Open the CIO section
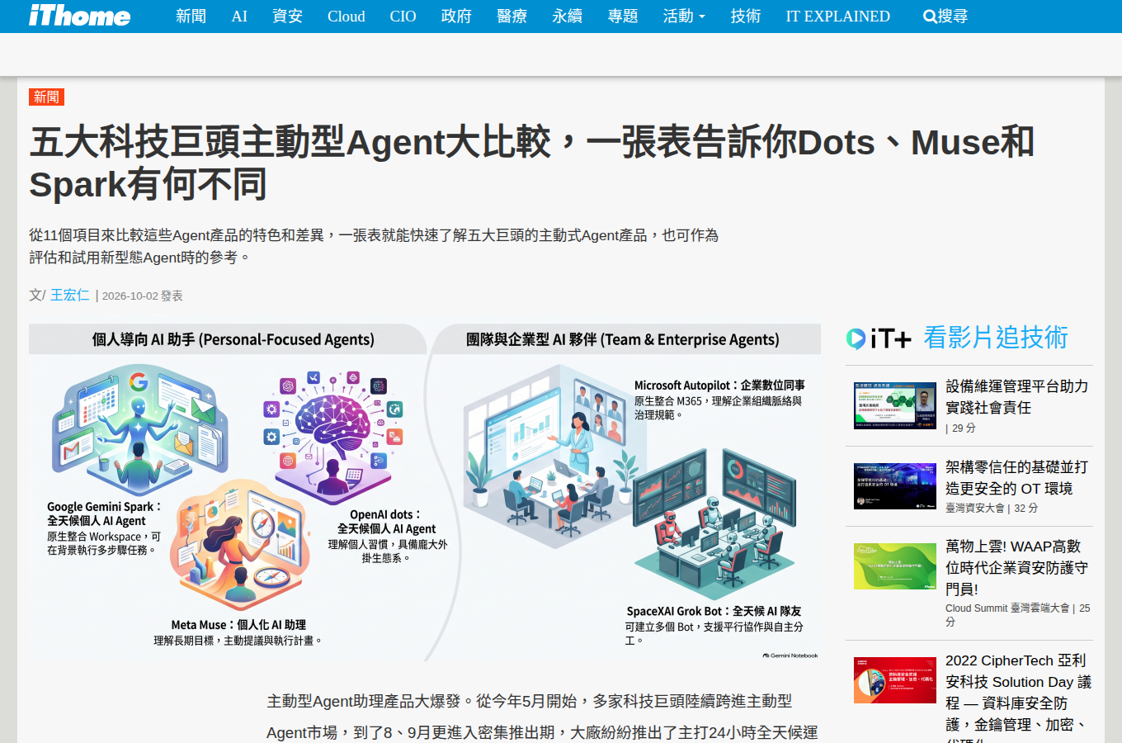The width and height of the screenshot is (1122, 743). click(x=403, y=17)
